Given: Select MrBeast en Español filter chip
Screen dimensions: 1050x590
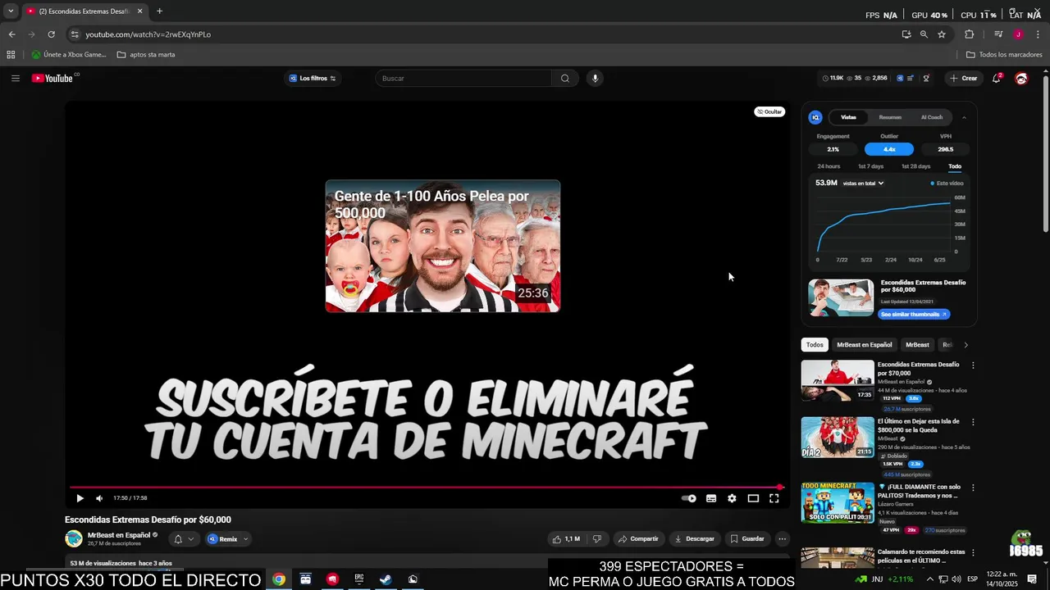Looking at the screenshot, I should [x=864, y=345].
